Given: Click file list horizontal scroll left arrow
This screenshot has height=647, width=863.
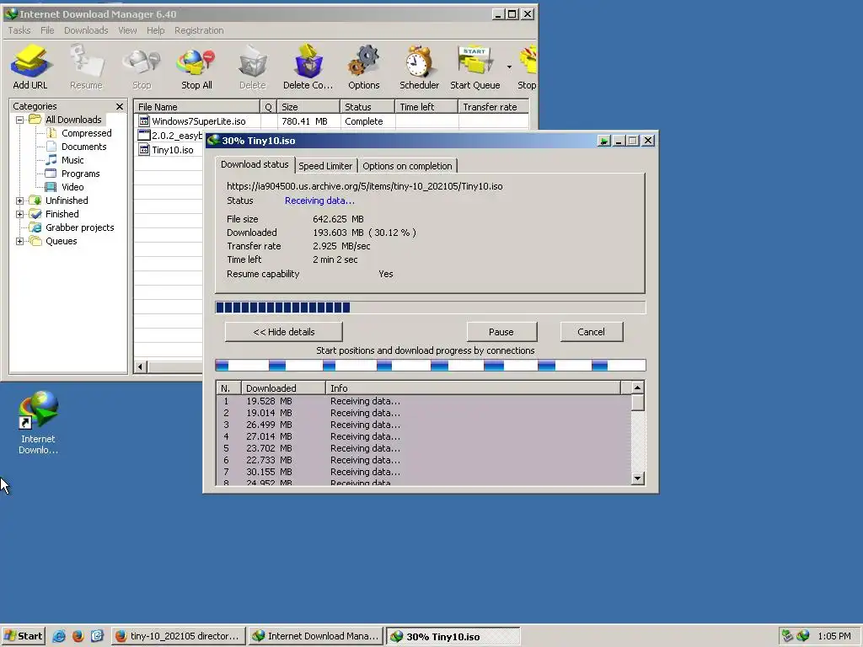Looking at the screenshot, I should click(141, 367).
